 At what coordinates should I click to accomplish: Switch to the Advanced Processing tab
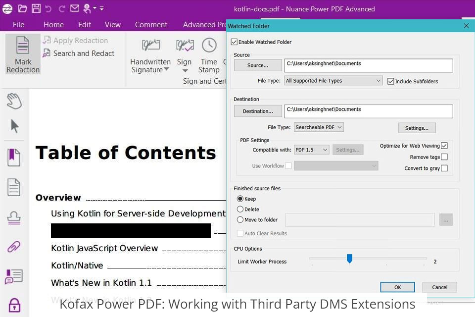(x=204, y=25)
